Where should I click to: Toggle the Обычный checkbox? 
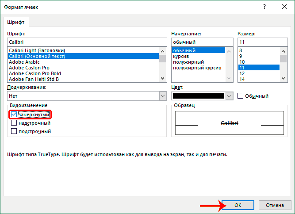[240, 96]
